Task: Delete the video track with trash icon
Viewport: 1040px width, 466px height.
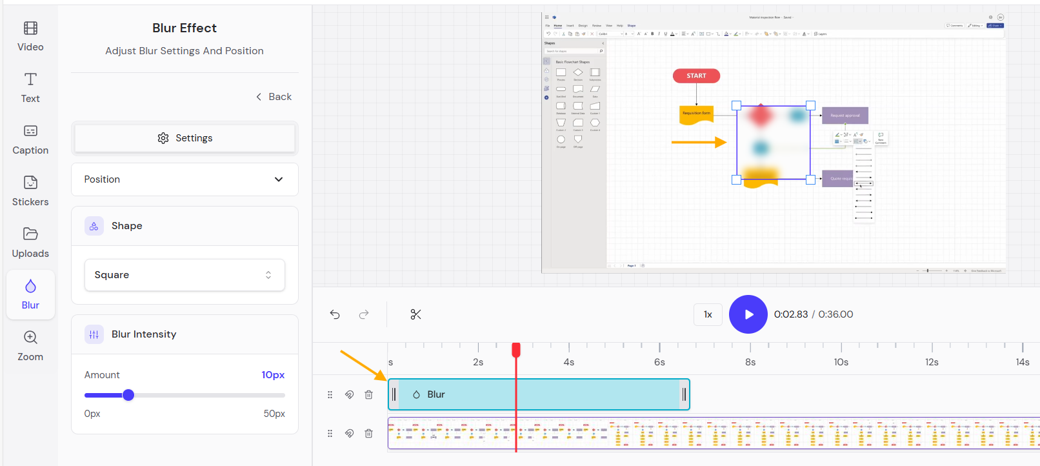Action: (x=368, y=433)
